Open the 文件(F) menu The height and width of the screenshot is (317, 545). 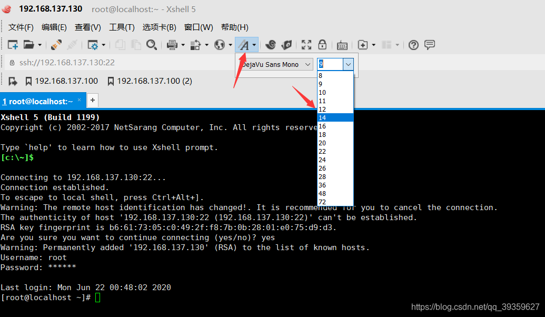tap(21, 27)
